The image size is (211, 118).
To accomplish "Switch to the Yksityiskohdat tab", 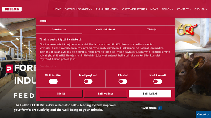I will tap(105, 29).
